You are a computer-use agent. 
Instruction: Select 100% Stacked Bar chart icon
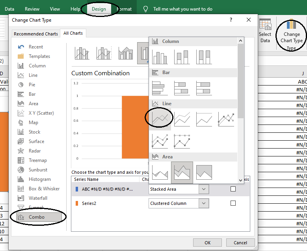tap(204, 88)
